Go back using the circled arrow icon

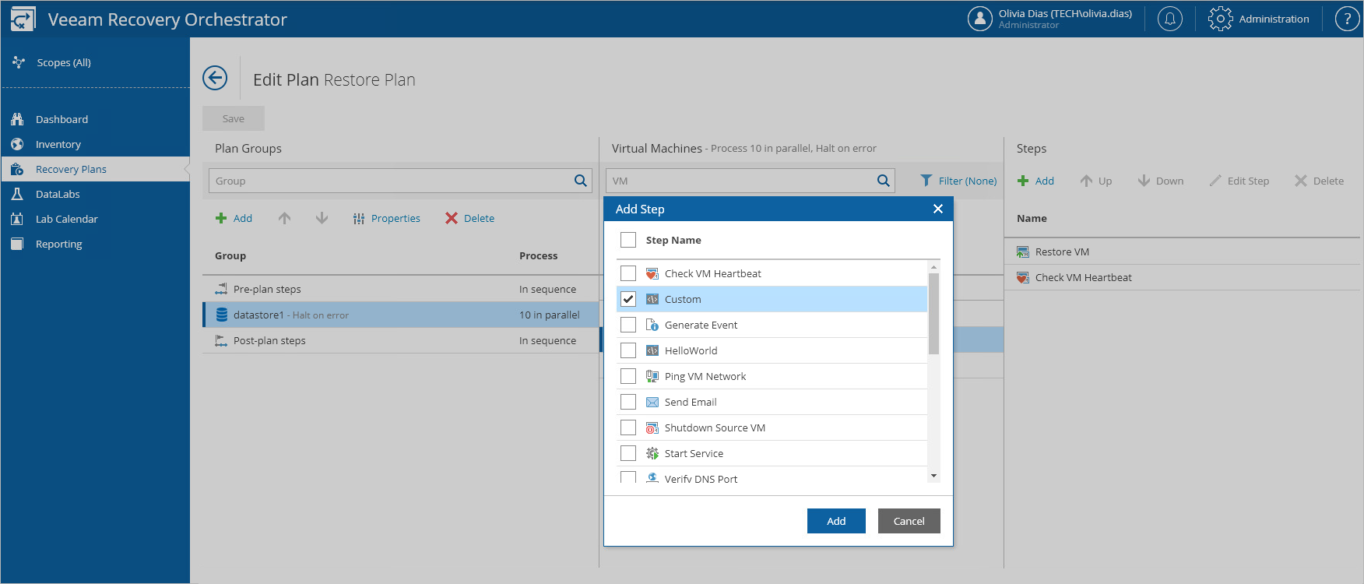pyautogui.click(x=215, y=78)
